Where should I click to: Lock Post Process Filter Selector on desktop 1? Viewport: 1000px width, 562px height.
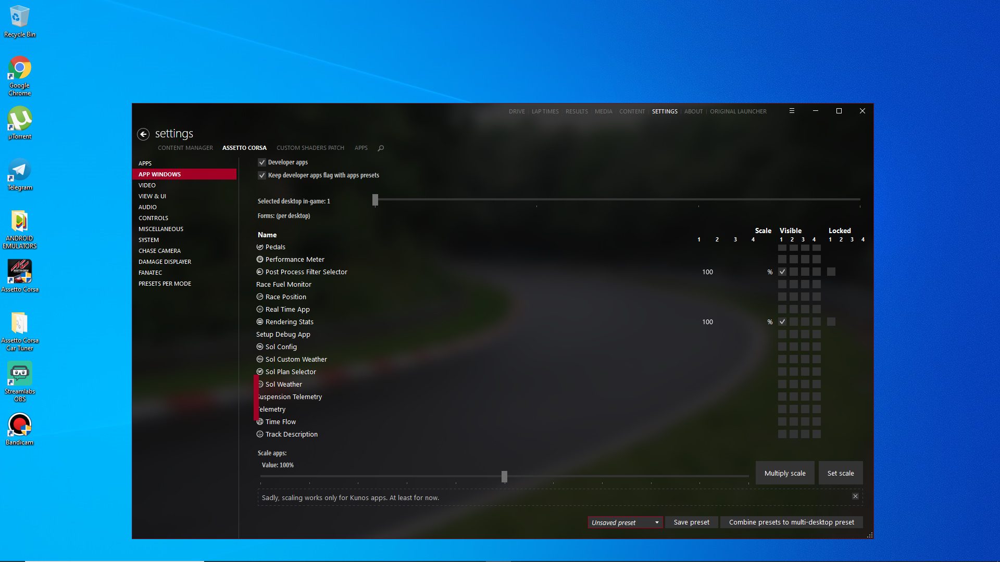831,272
